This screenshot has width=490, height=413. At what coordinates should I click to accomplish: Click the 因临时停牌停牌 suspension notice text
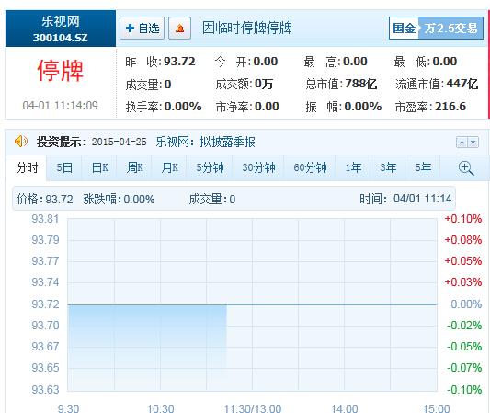pos(247,29)
